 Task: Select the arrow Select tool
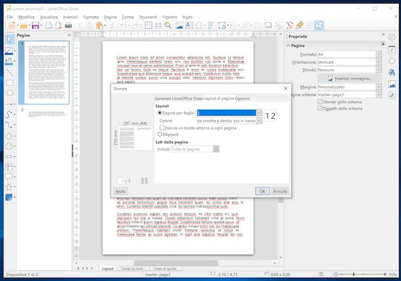10,39
